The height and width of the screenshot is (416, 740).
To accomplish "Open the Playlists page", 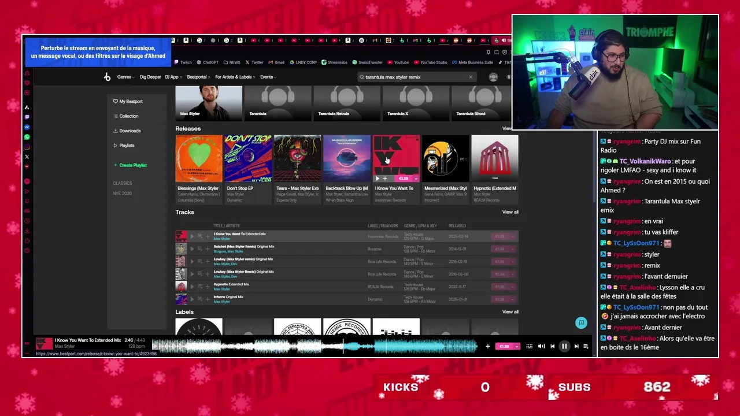I will 124,146.
